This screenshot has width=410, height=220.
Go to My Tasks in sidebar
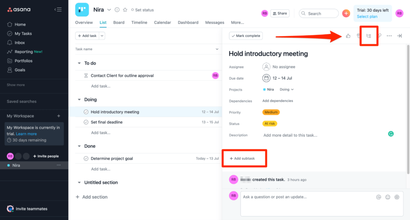tap(19, 33)
